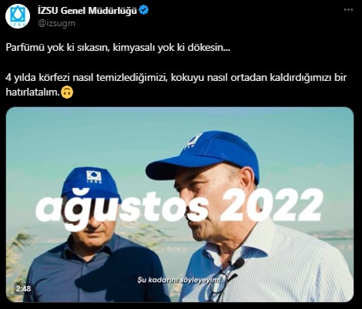The height and width of the screenshot is (309, 362).
Task: Open the İZSU profile avatar
Action: click(x=18, y=16)
